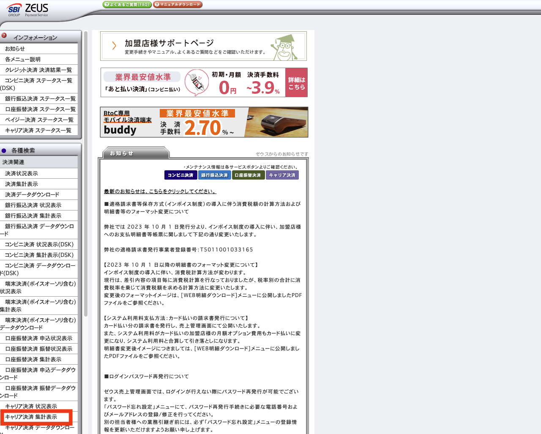
Task: Open 口座振替決済 振替データダウンロード
Action: [39, 392]
